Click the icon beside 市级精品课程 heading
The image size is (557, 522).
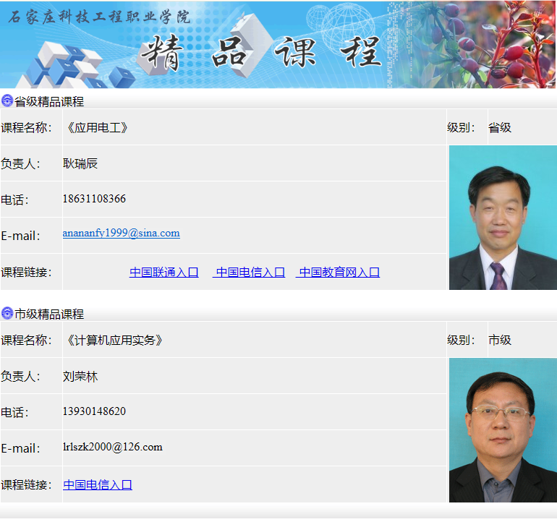pyautogui.click(x=7, y=313)
